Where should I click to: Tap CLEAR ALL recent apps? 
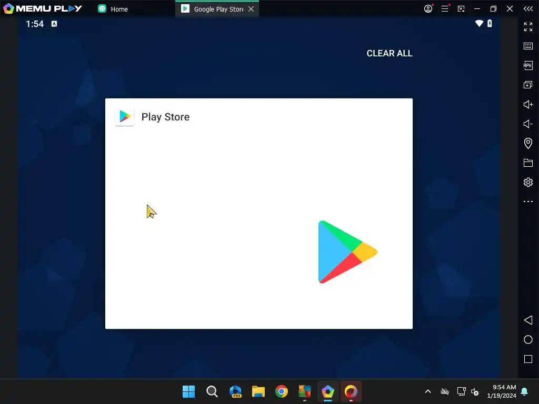tap(390, 53)
